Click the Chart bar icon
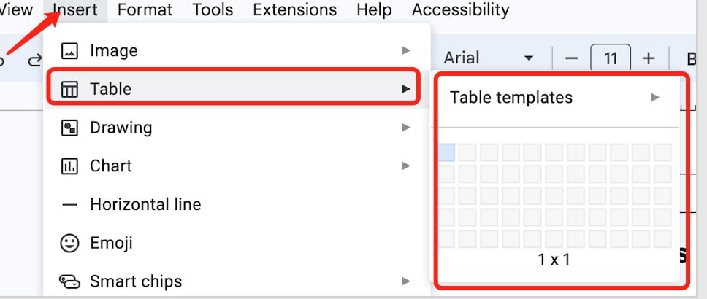 pos(69,166)
